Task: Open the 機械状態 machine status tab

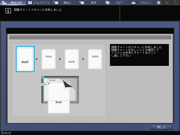Action: [x=13, y=2]
